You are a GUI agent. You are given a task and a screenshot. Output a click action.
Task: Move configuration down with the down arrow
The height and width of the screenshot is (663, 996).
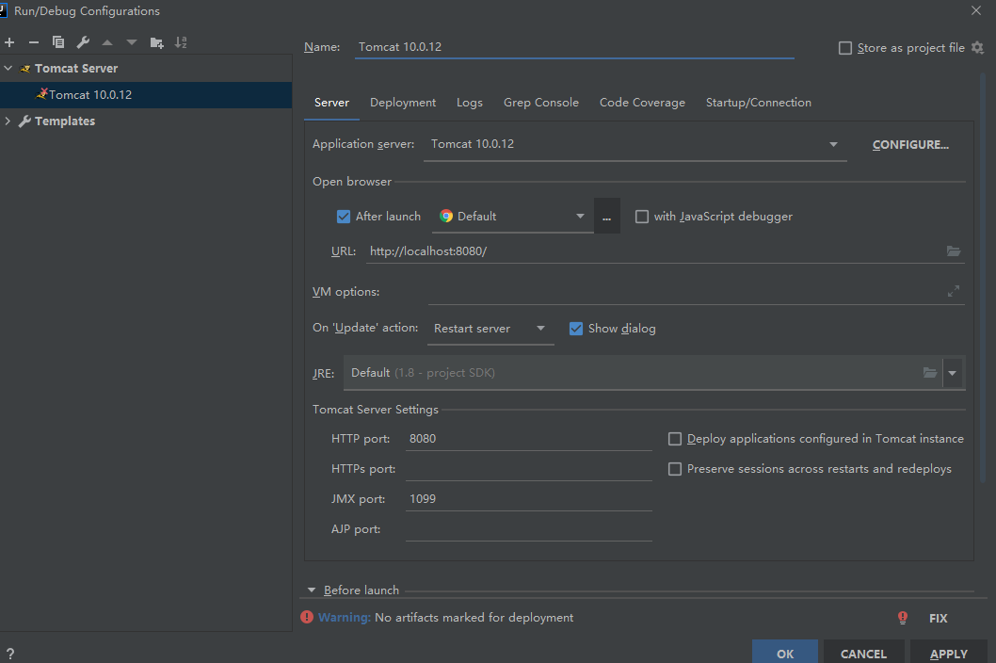[132, 42]
